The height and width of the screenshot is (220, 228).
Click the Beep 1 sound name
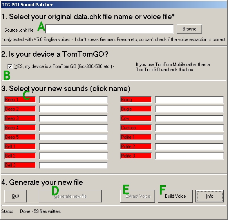click(20, 100)
